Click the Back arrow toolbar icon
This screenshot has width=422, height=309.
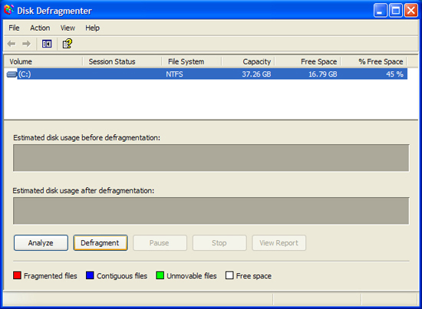[12, 44]
